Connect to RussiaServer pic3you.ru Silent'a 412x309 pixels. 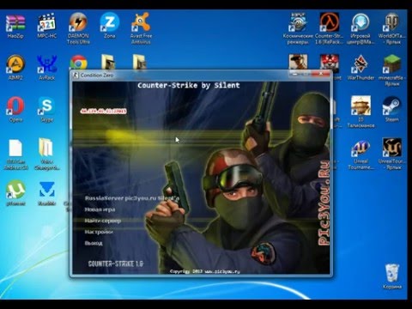(x=132, y=198)
